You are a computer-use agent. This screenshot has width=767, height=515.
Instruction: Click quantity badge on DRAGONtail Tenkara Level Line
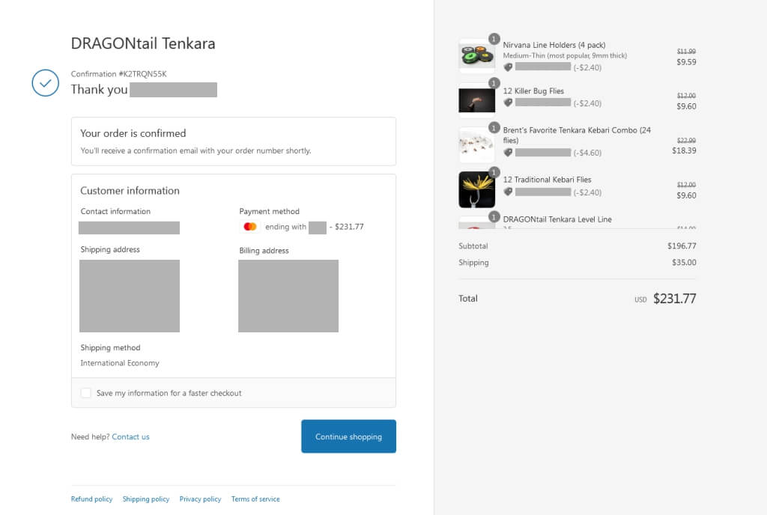pos(494,217)
